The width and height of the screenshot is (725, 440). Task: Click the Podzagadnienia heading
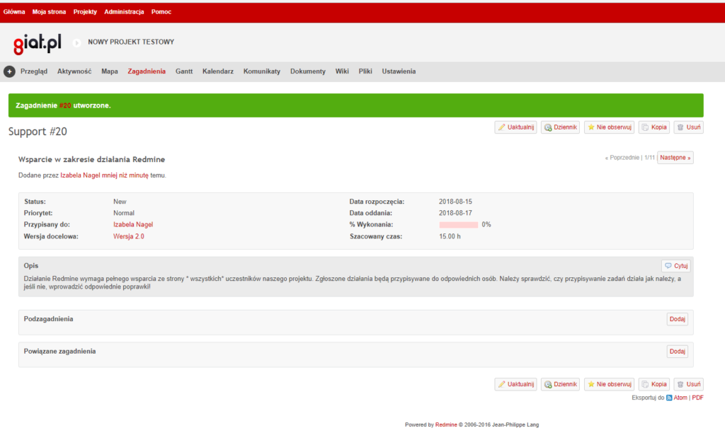click(49, 319)
